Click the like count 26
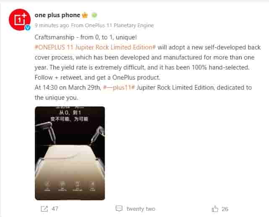 tap(225, 209)
